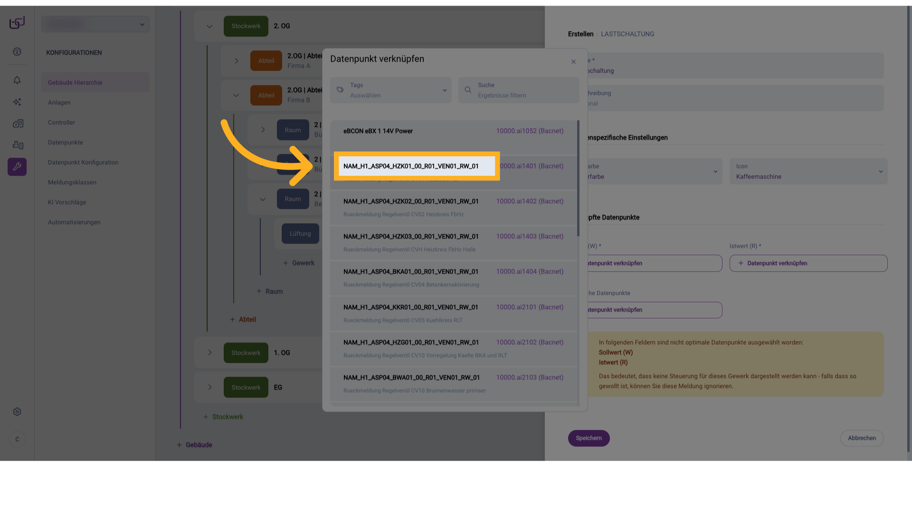Screen dimensions: 912x513
Task: Click the Abbrechen button
Action: click(862, 438)
